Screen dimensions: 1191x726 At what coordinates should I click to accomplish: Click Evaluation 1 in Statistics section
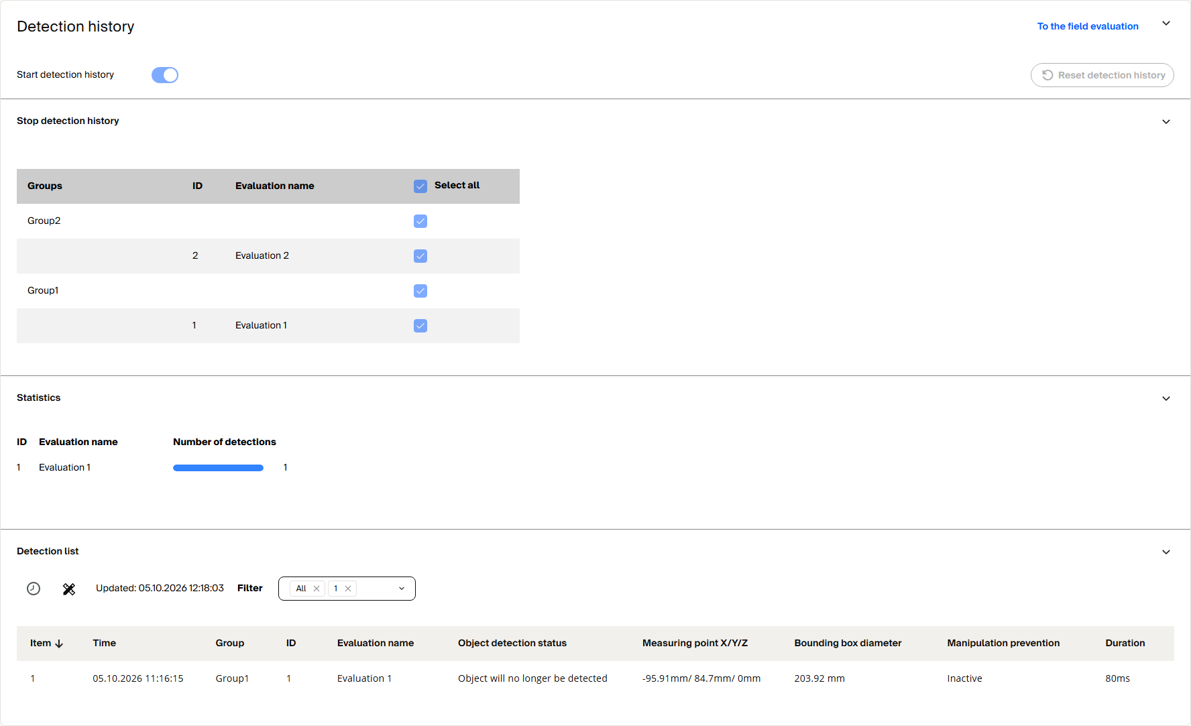tap(64, 467)
